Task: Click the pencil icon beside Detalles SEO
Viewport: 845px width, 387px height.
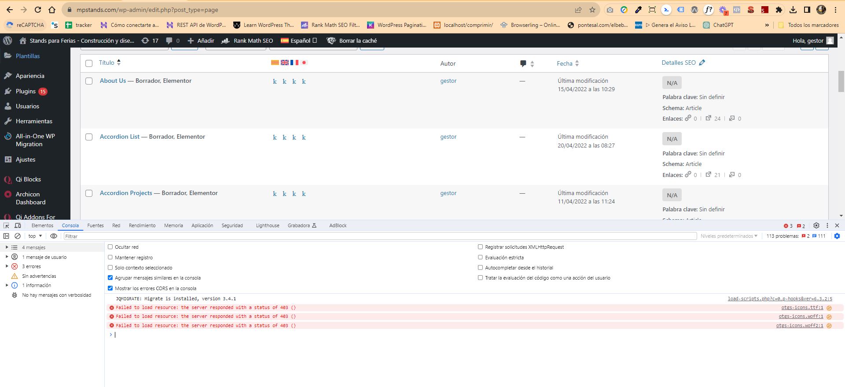Action: [702, 63]
